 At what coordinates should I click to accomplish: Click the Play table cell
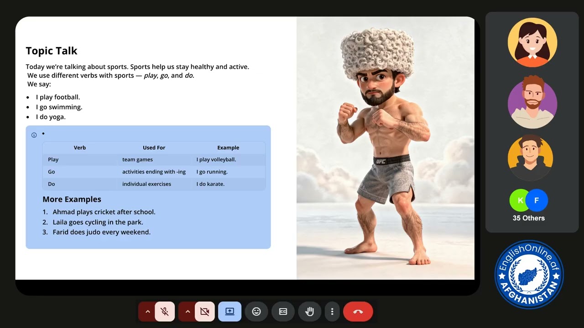tap(80, 159)
